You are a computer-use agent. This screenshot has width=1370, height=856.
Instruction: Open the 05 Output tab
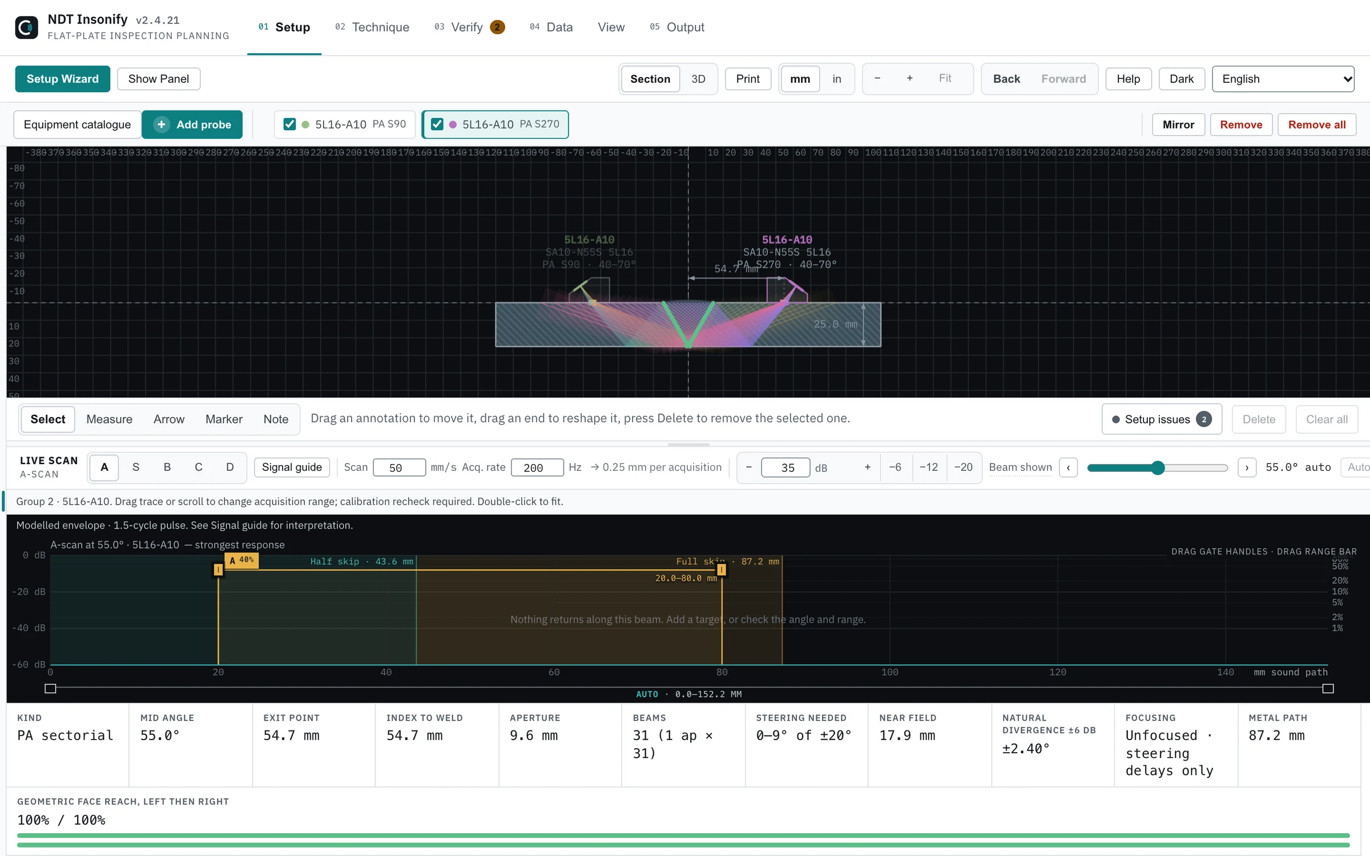[677, 27]
